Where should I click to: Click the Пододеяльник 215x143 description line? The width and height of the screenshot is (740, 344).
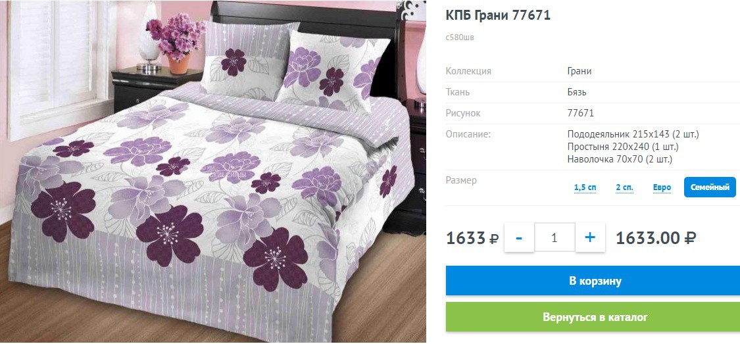[633, 134]
